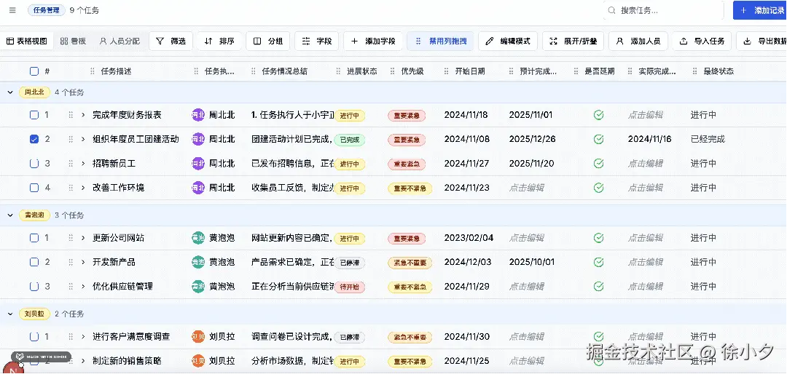Click the 分组 group button
This screenshot has width=787, height=374.
(267, 41)
